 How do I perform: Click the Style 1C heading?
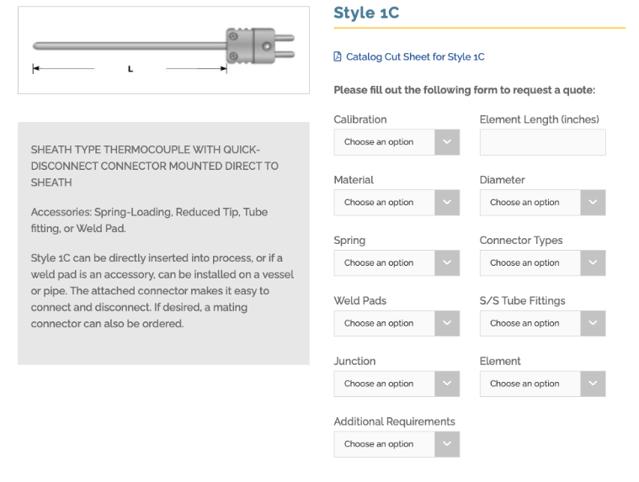(x=366, y=13)
